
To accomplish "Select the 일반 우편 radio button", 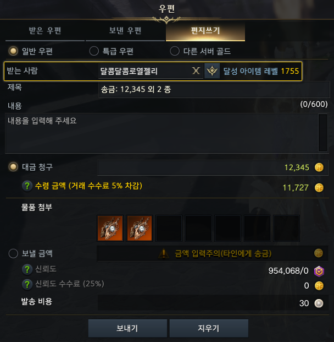I will [13, 51].
